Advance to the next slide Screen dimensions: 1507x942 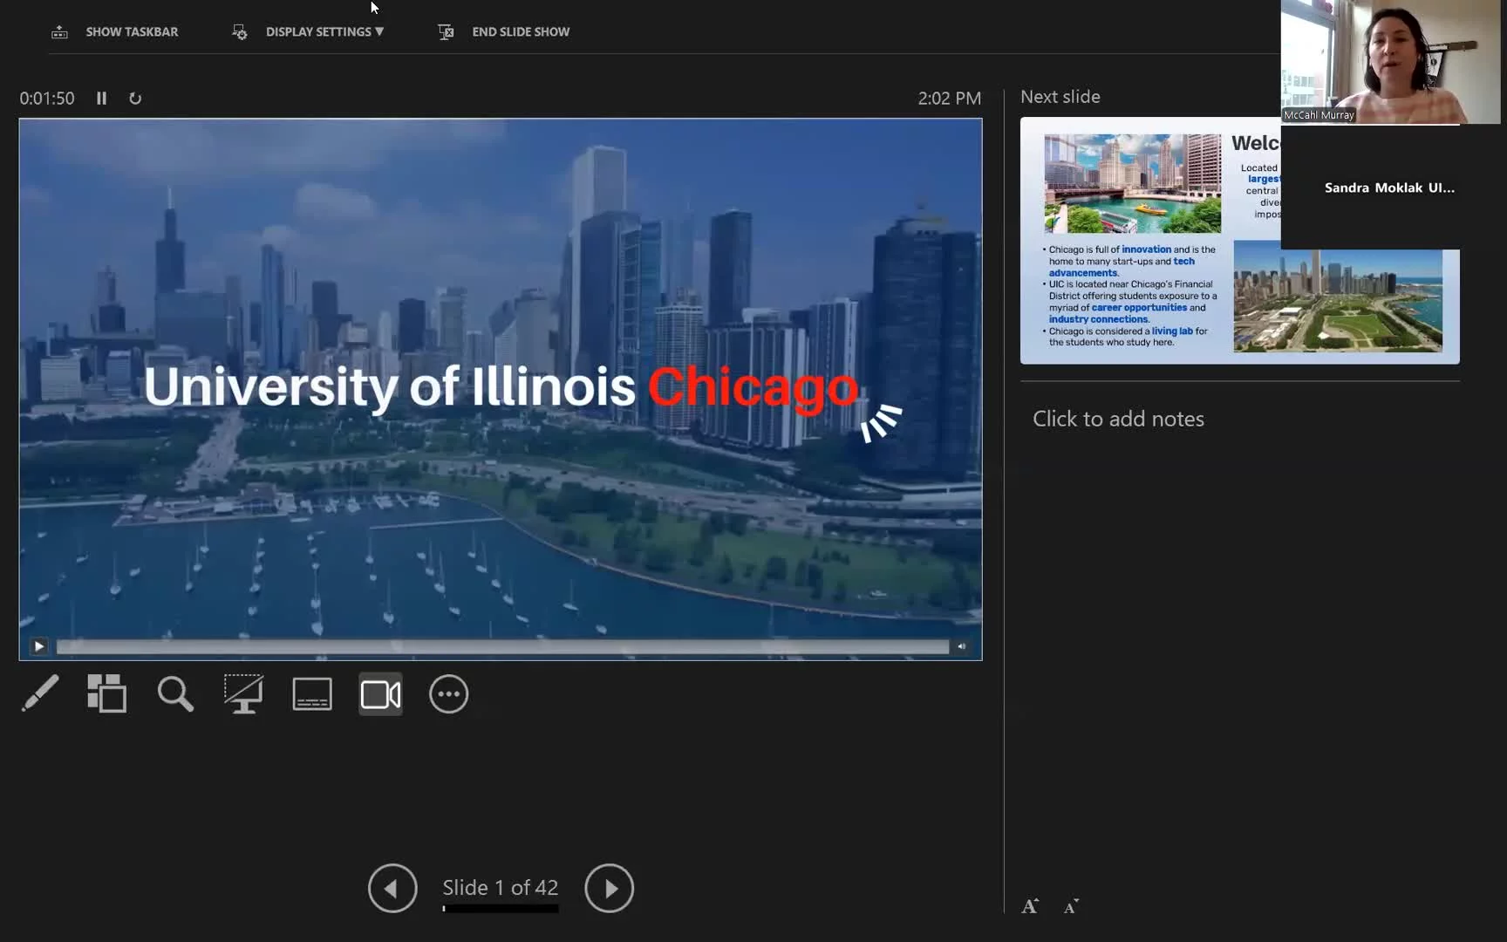(609, 888)
